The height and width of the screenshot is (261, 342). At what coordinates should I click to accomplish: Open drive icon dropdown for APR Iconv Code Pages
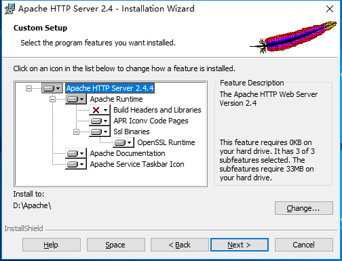coord(100,121)
